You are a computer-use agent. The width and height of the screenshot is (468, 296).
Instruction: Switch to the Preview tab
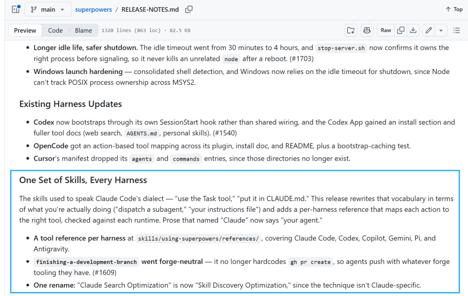coord(25,30)
